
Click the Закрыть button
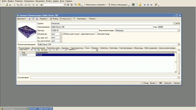(177, 83)
